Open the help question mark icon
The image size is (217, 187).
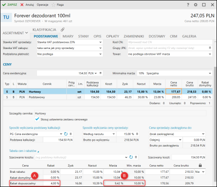[x=188, y=5]
